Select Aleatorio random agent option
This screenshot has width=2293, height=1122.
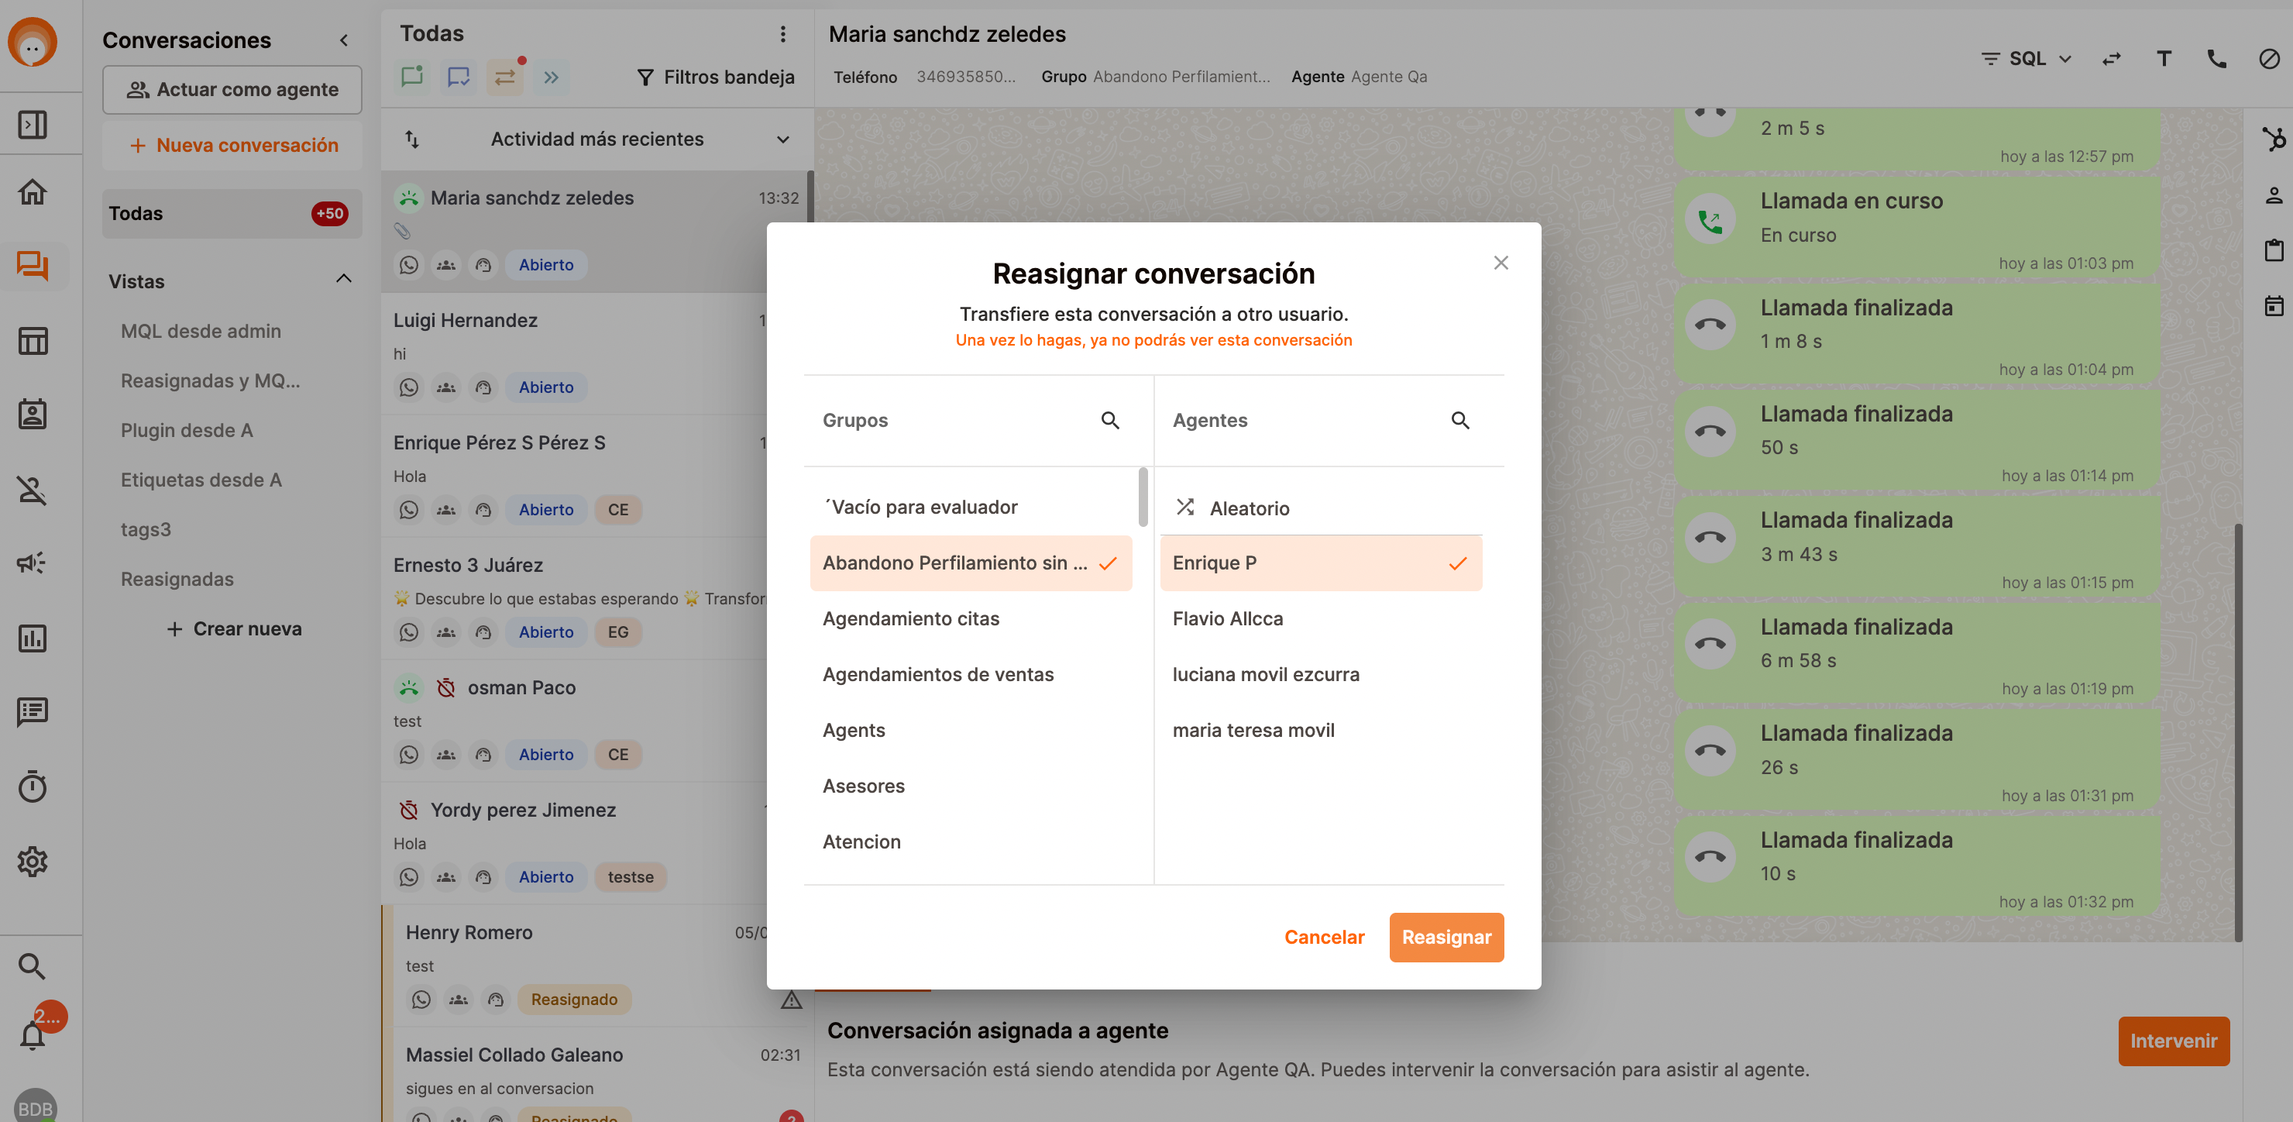point(1248,508)
